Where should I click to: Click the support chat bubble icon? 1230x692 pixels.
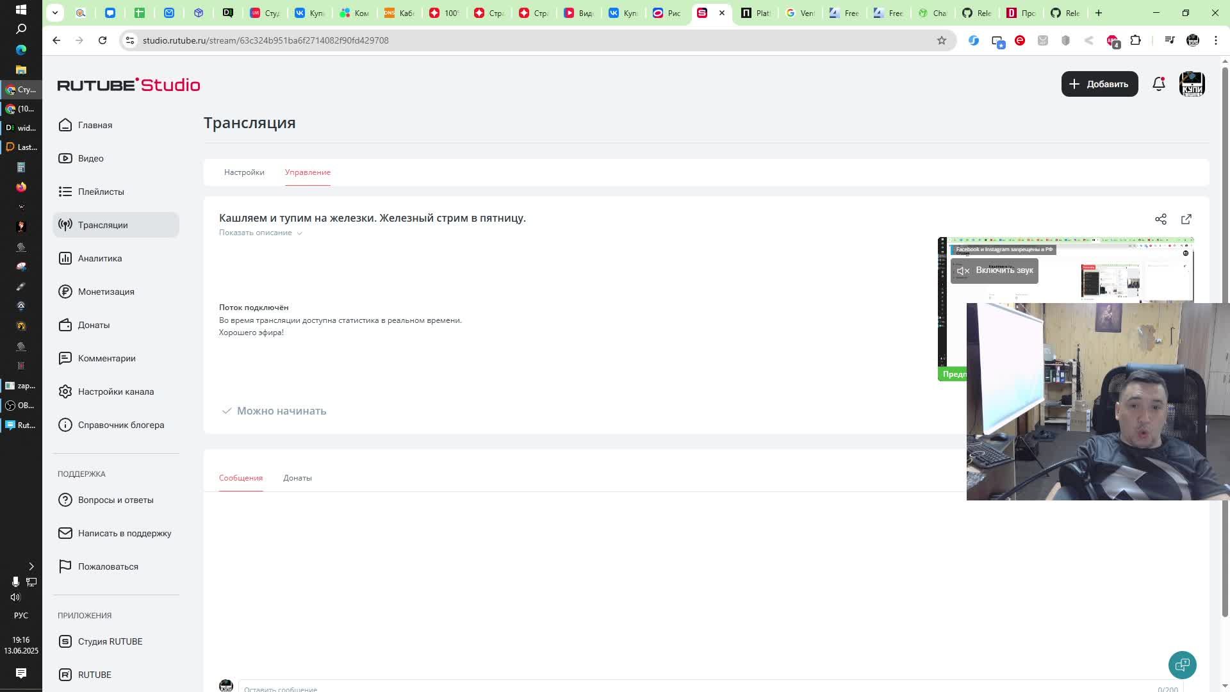click(1182, 664)
